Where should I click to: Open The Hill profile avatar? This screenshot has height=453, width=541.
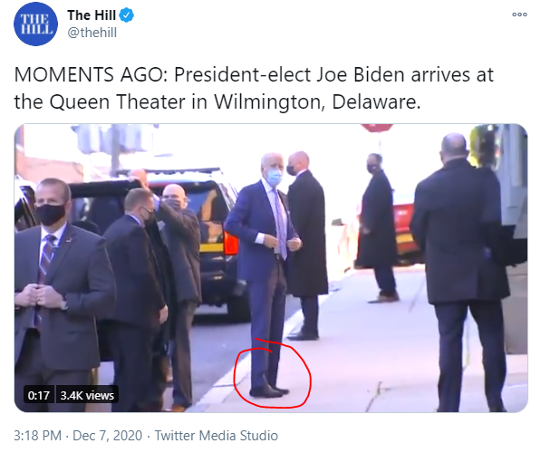[x=35, y=24]
